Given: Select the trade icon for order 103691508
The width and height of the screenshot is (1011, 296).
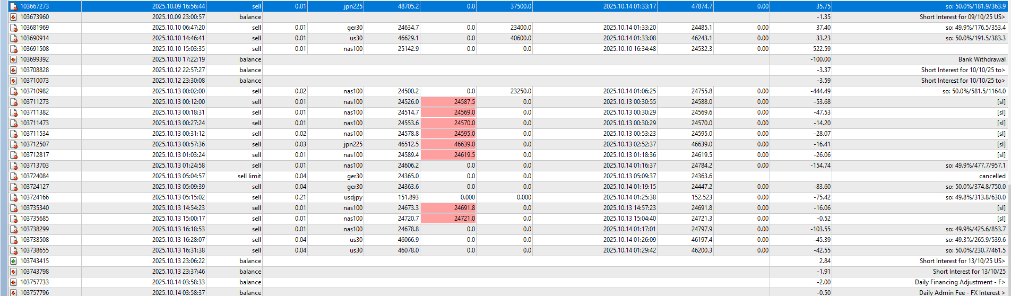Looking at the screenshot, I should tap(13, 49).
